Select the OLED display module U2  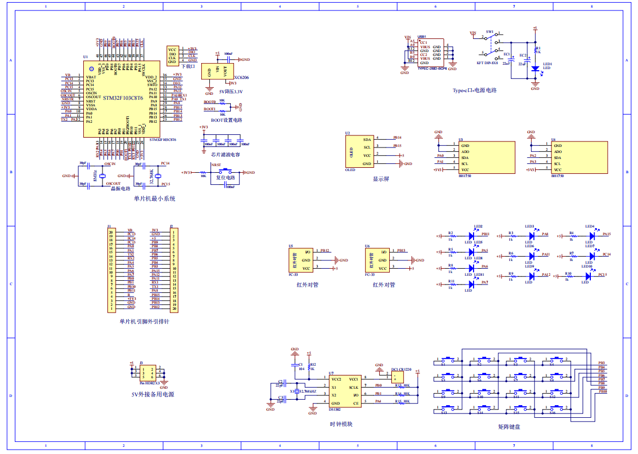tap(360, 151)
